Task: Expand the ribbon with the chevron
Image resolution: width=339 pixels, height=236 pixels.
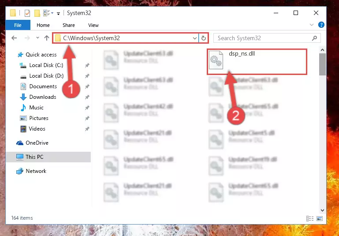Action: tap(311, 25)
